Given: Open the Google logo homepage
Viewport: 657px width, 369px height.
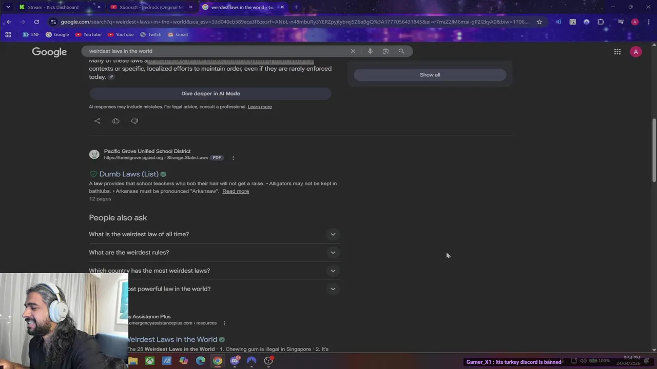Looking at the screenshot, I should (x=49, y=52).
